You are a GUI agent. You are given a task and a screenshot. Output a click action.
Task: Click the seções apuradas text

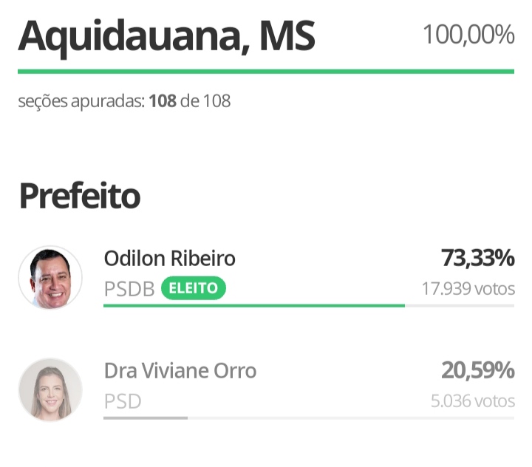pyautogui.click(x=81, y=100)
